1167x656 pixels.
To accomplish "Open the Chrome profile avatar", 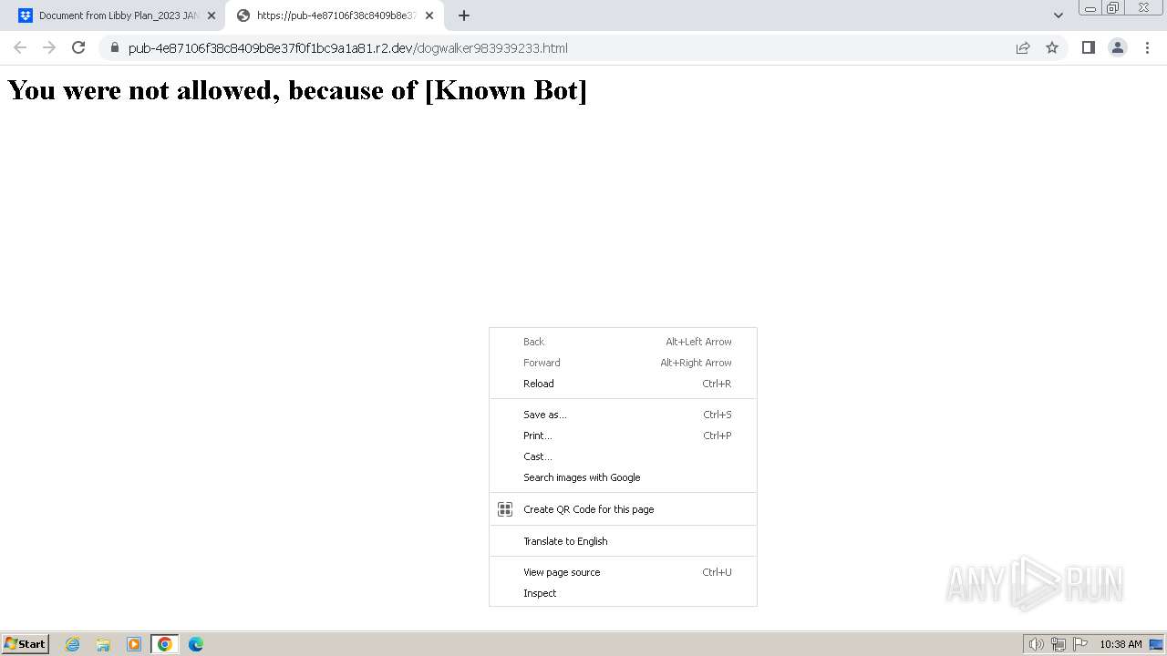I will [1118, 47].
